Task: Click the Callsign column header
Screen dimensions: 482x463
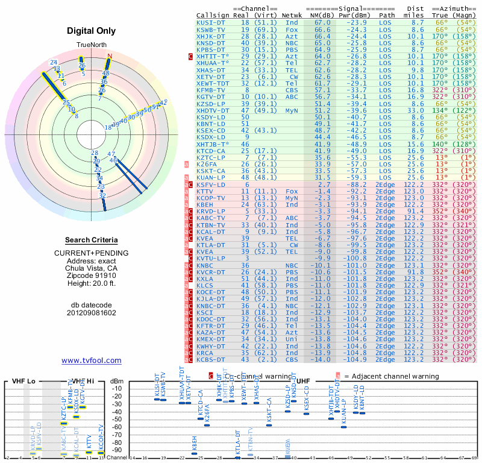Action: [213, 16]
